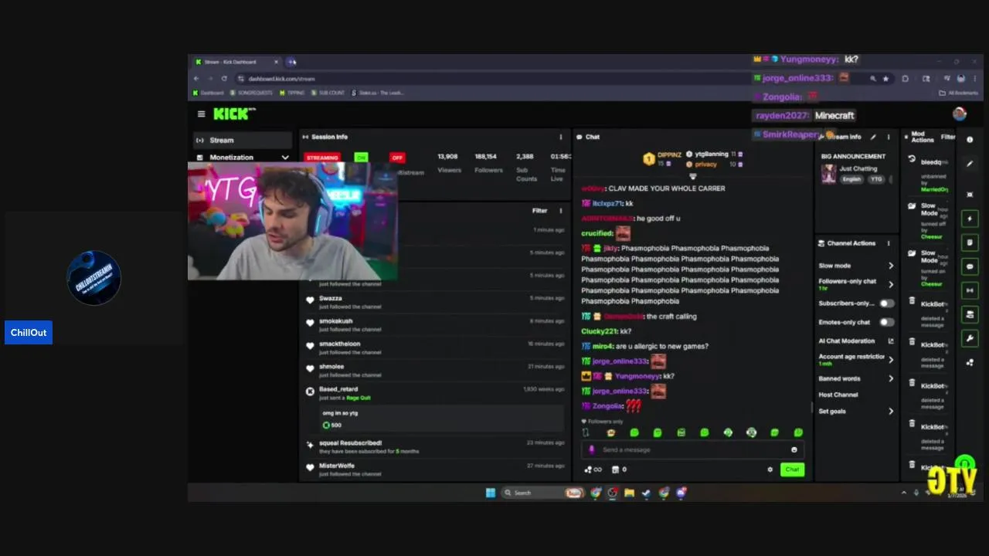Click 'shmolee' follower entry
989x556 pixels.
435,371
